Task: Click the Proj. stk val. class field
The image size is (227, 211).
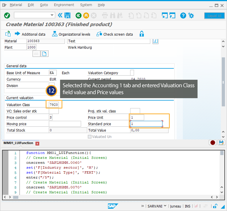Action: click(x=135, y=111)
